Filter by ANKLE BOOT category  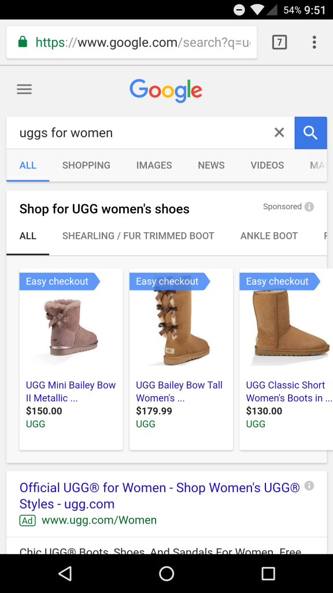pos(269,236)
